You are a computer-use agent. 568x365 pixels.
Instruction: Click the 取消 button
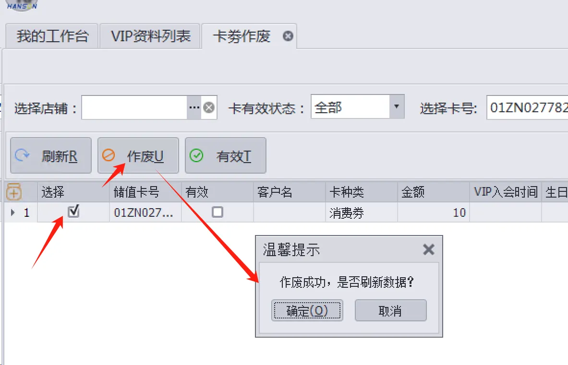[x=390, y=310]
